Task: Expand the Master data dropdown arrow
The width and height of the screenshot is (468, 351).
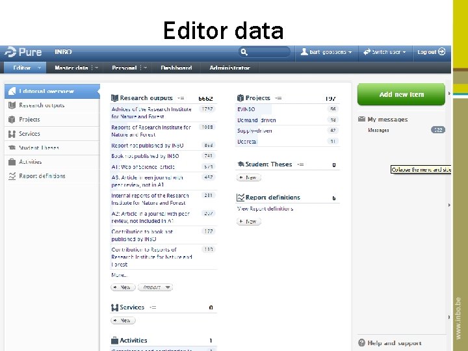Action: [x=96, y=68]
